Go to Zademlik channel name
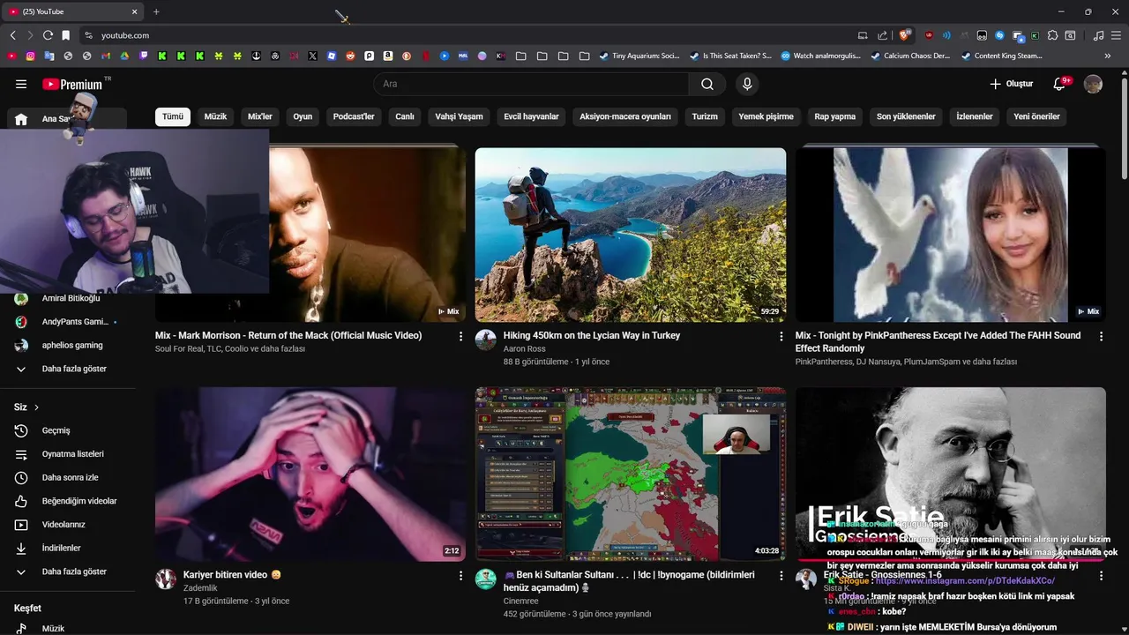Viewport: 1129px width, 635px height. tap(200, 588)
